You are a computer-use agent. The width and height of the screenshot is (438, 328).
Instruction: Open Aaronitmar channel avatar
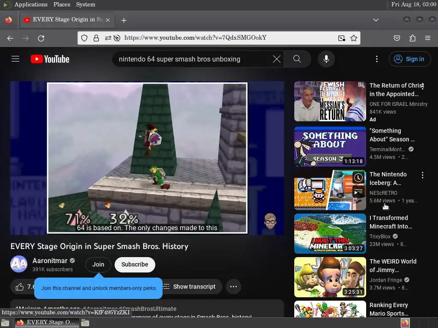pyautogui.click(x=19, y=264)
